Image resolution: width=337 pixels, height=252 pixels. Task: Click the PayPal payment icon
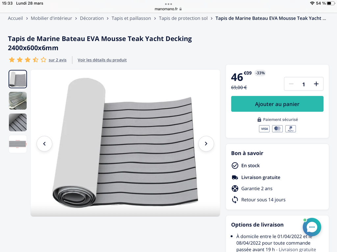click(291, 129)
